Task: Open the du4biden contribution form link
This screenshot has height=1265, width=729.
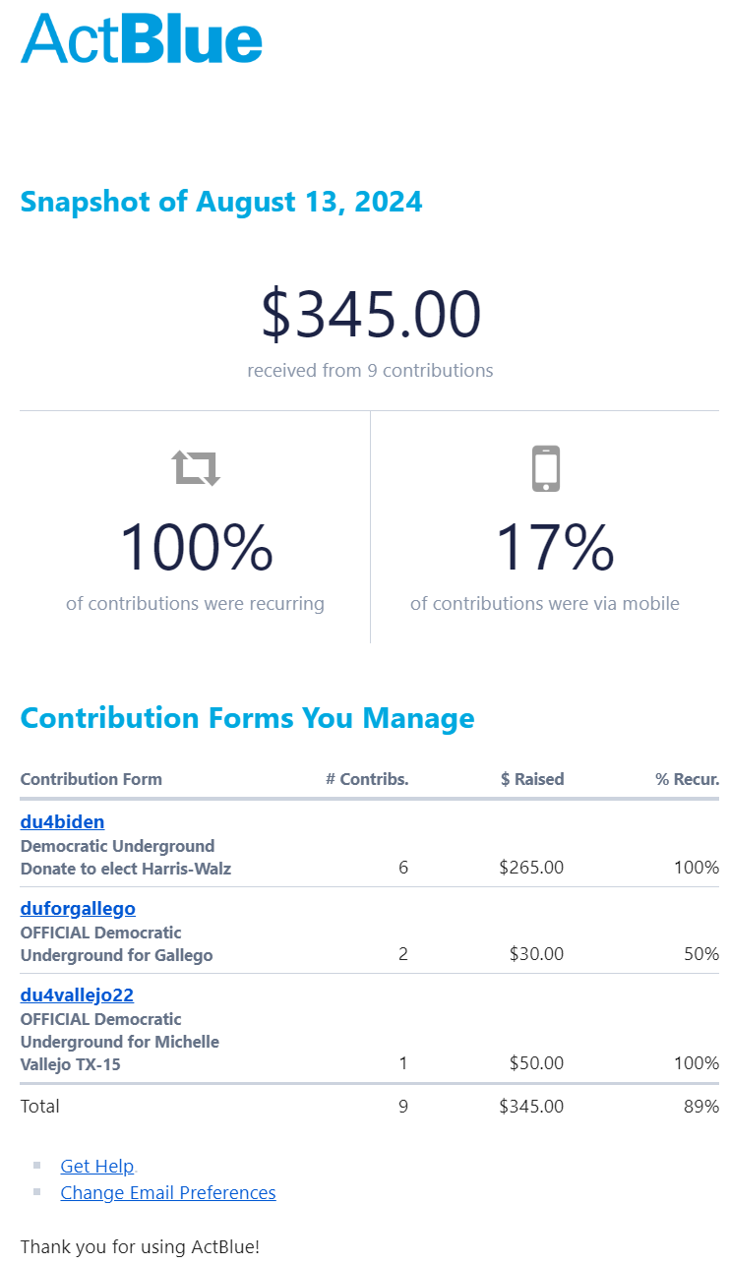Action: [62, 821]
